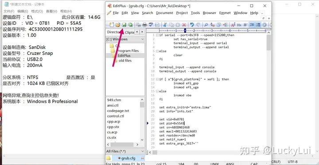Switch to the grub.cfg document tab
319x165 pixels.
pyautogui.click(x=128, y=158)
